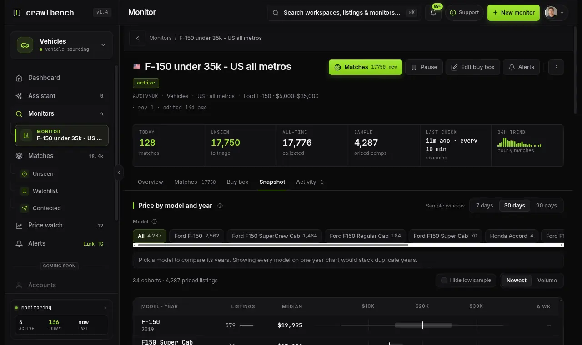Screen dimensions: 582x345
Task: Click the info icon next to Price by model and year
Action: tap(220, 206)
